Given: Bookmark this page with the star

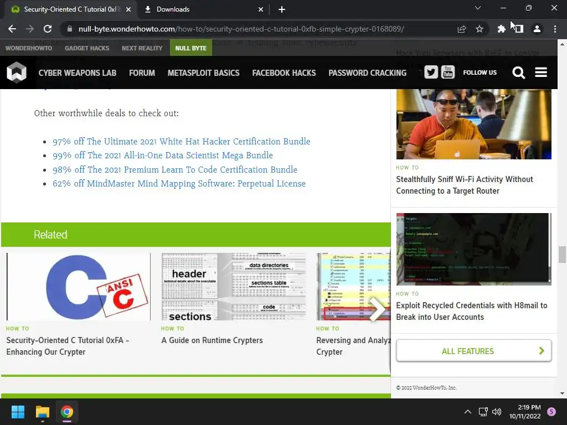Looking at the screenshot, I should coord(480,29).
